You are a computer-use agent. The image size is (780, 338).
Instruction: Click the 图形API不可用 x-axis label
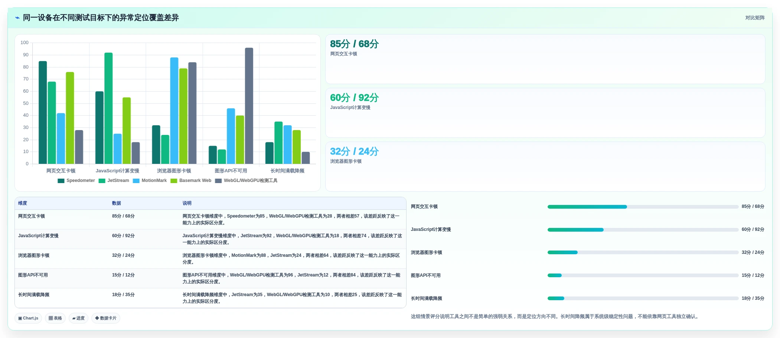tap(231, 171)
